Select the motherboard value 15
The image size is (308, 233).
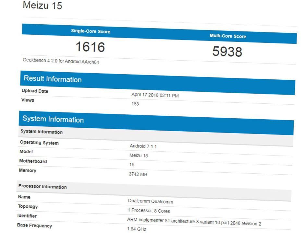132,165
